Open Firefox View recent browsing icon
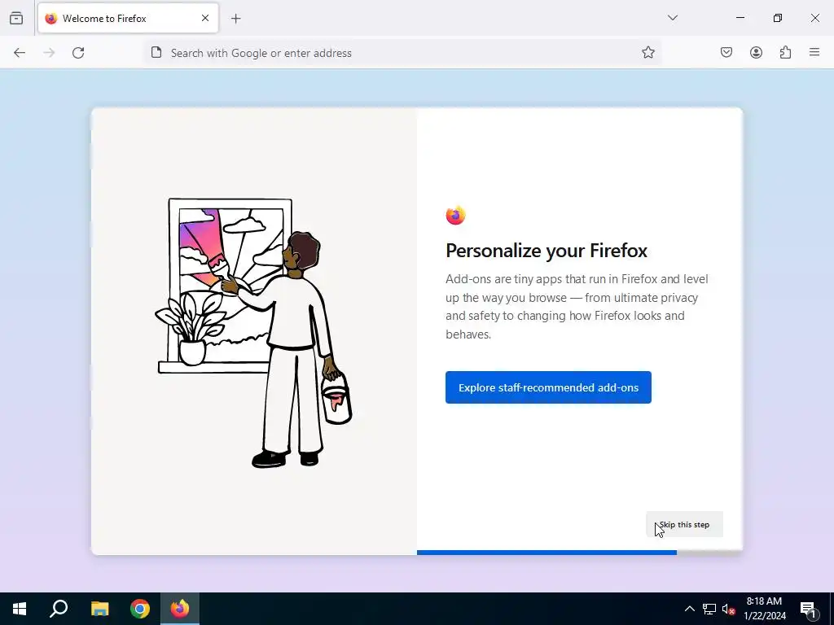Screen dimensions: 834x625 click(x=16, y=18)
